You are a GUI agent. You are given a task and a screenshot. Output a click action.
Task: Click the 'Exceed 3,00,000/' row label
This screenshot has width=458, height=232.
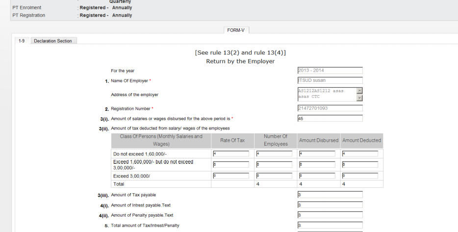click(x=132, y=176)
